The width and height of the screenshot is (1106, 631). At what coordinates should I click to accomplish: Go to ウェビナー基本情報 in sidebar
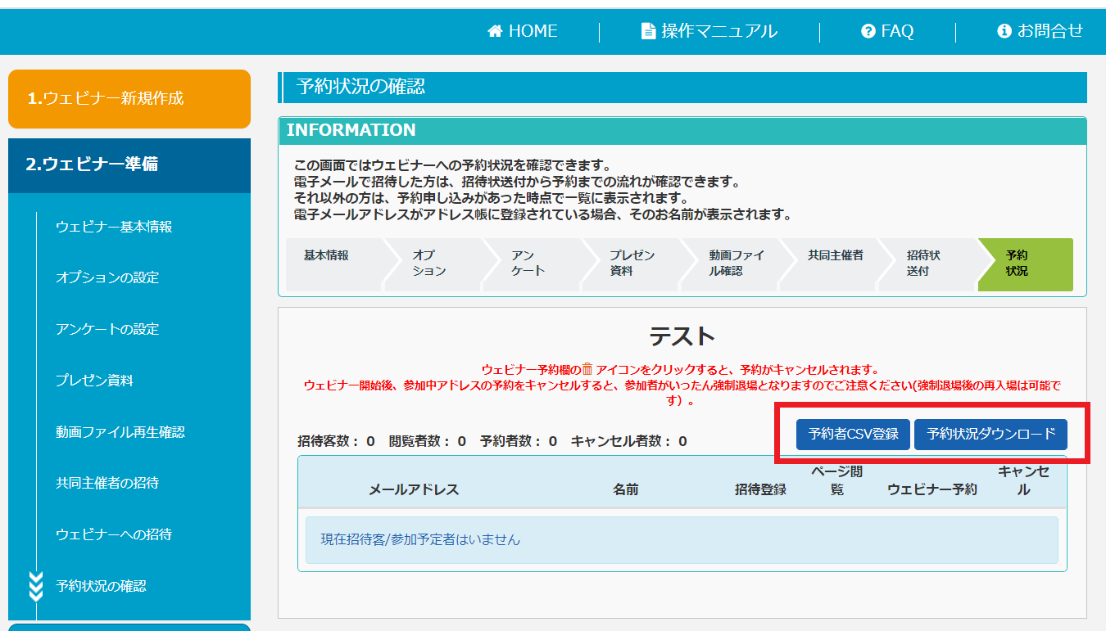(x=114, y=227)
